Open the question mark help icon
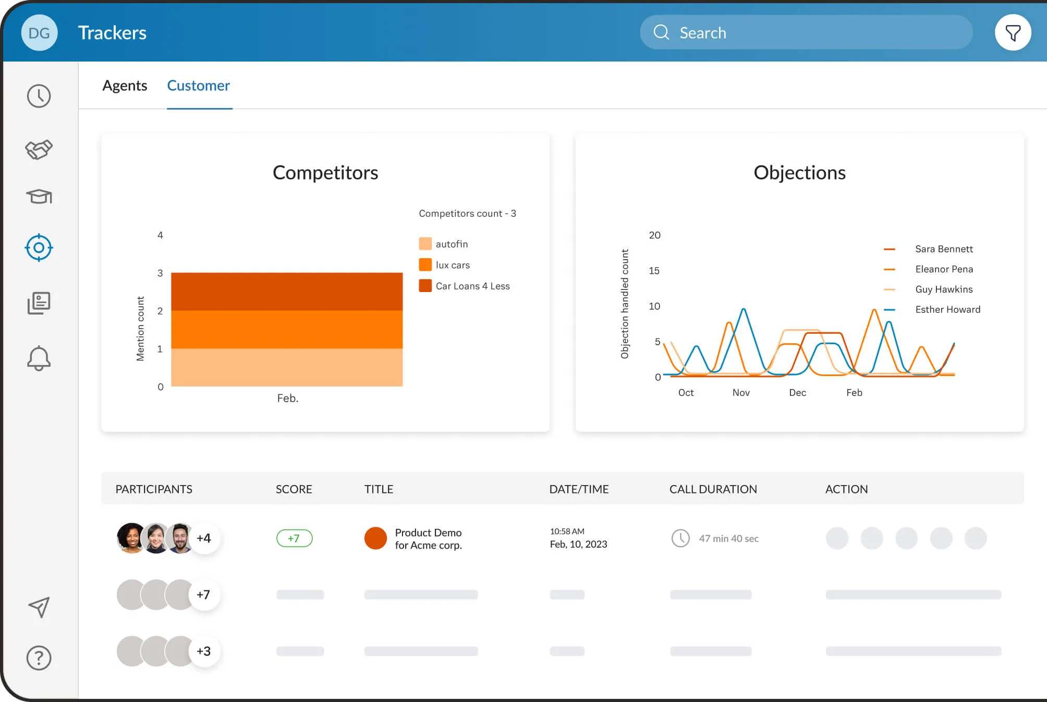The image size is (1047, 702). (x=39, y=658)
